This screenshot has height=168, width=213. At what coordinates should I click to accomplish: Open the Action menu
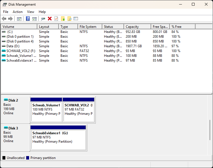[x=18, y=12]
